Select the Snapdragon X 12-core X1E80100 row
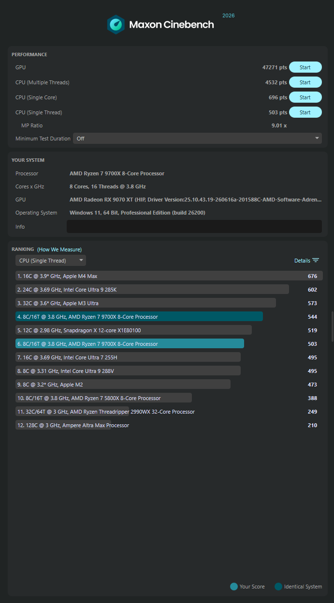 point(169,330)
